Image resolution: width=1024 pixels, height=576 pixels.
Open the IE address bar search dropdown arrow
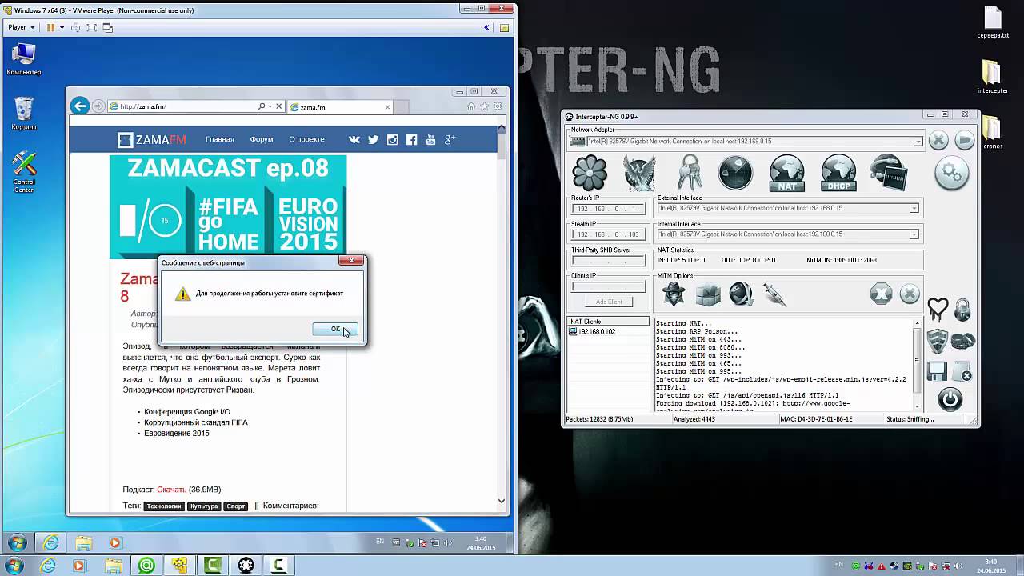pyautogui.click(x=270, y=106)
